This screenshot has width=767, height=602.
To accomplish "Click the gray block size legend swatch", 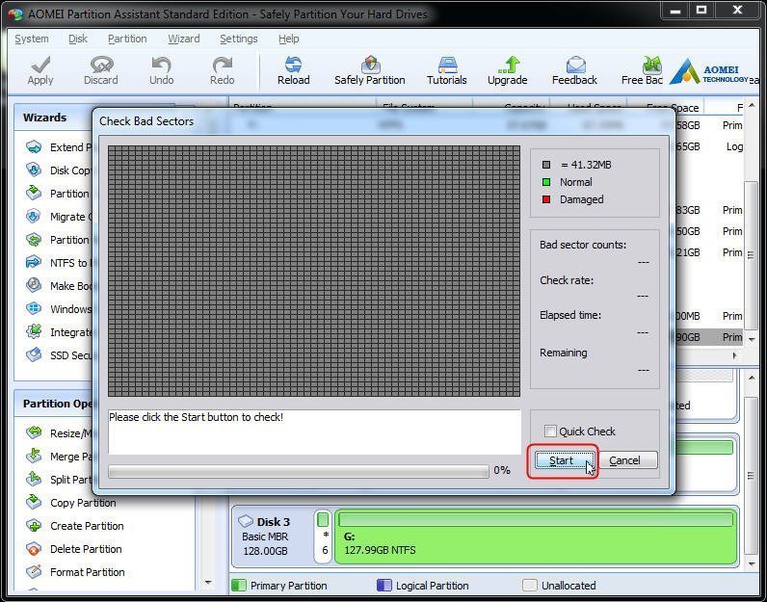I will [546, 165].
